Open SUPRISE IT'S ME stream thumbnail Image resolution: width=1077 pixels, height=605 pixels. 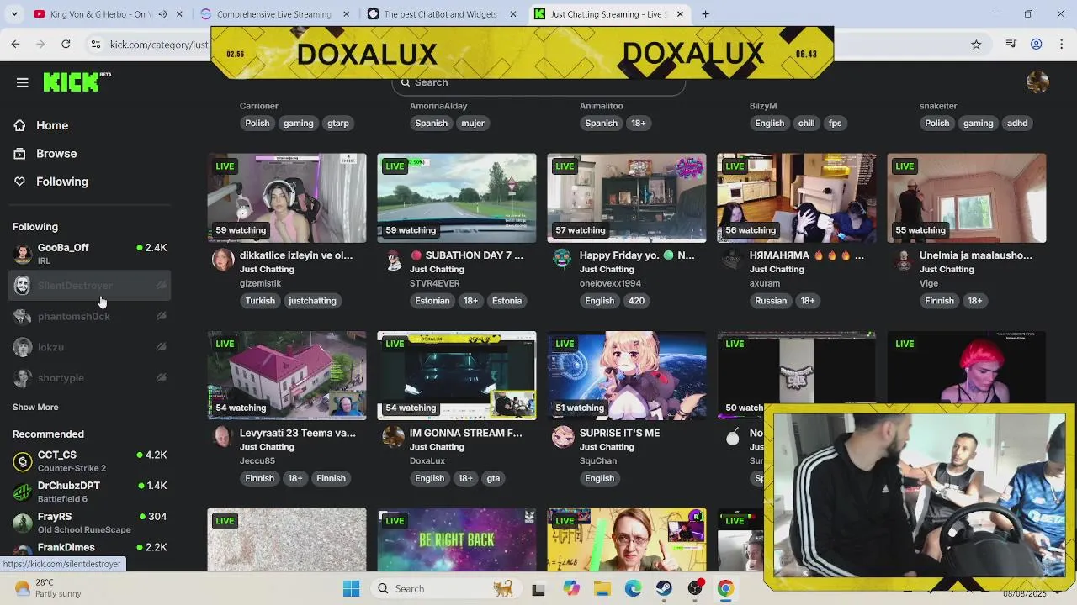pyautogui.click(x=627, y=376)
